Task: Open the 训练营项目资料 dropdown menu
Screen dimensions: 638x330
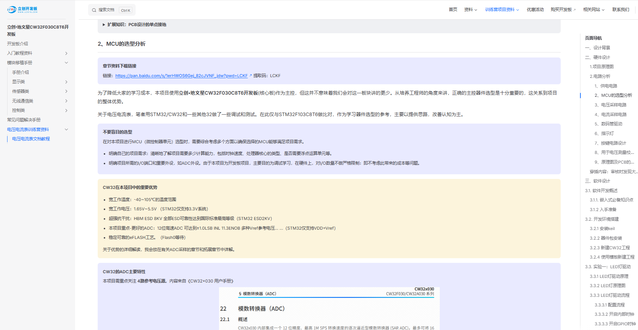Action: (x=502, y=10)
